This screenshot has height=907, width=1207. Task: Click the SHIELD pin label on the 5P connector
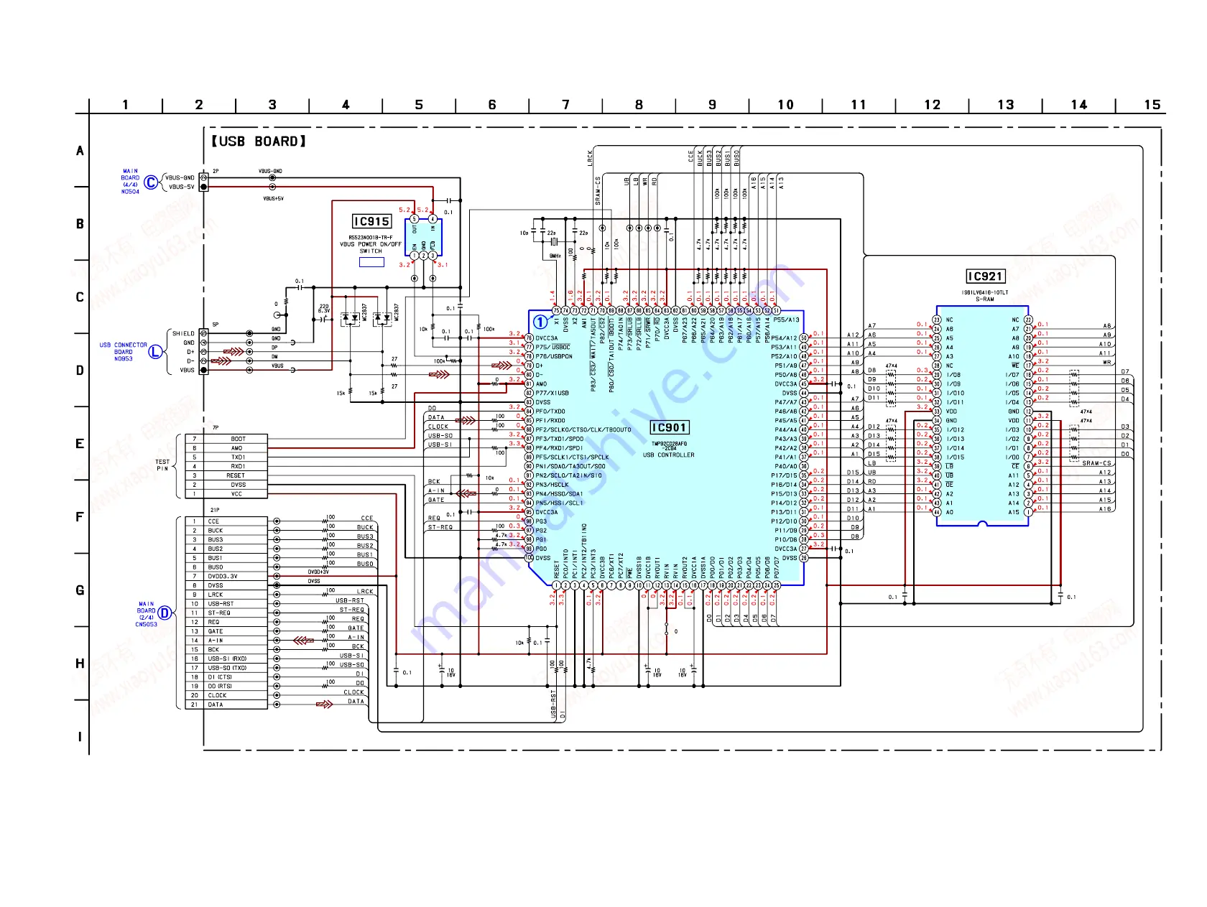(x=183, y=333)
